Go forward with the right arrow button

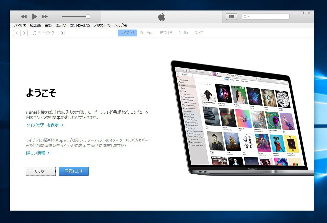[24, 33]
